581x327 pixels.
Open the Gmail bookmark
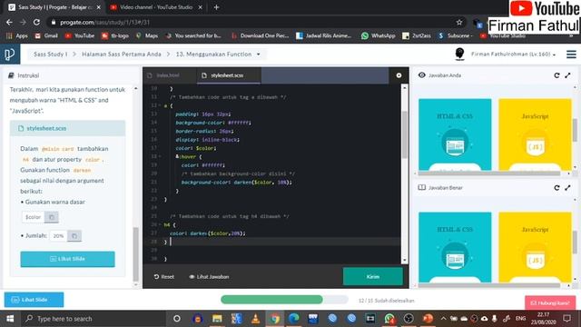[x=46, y=35]
